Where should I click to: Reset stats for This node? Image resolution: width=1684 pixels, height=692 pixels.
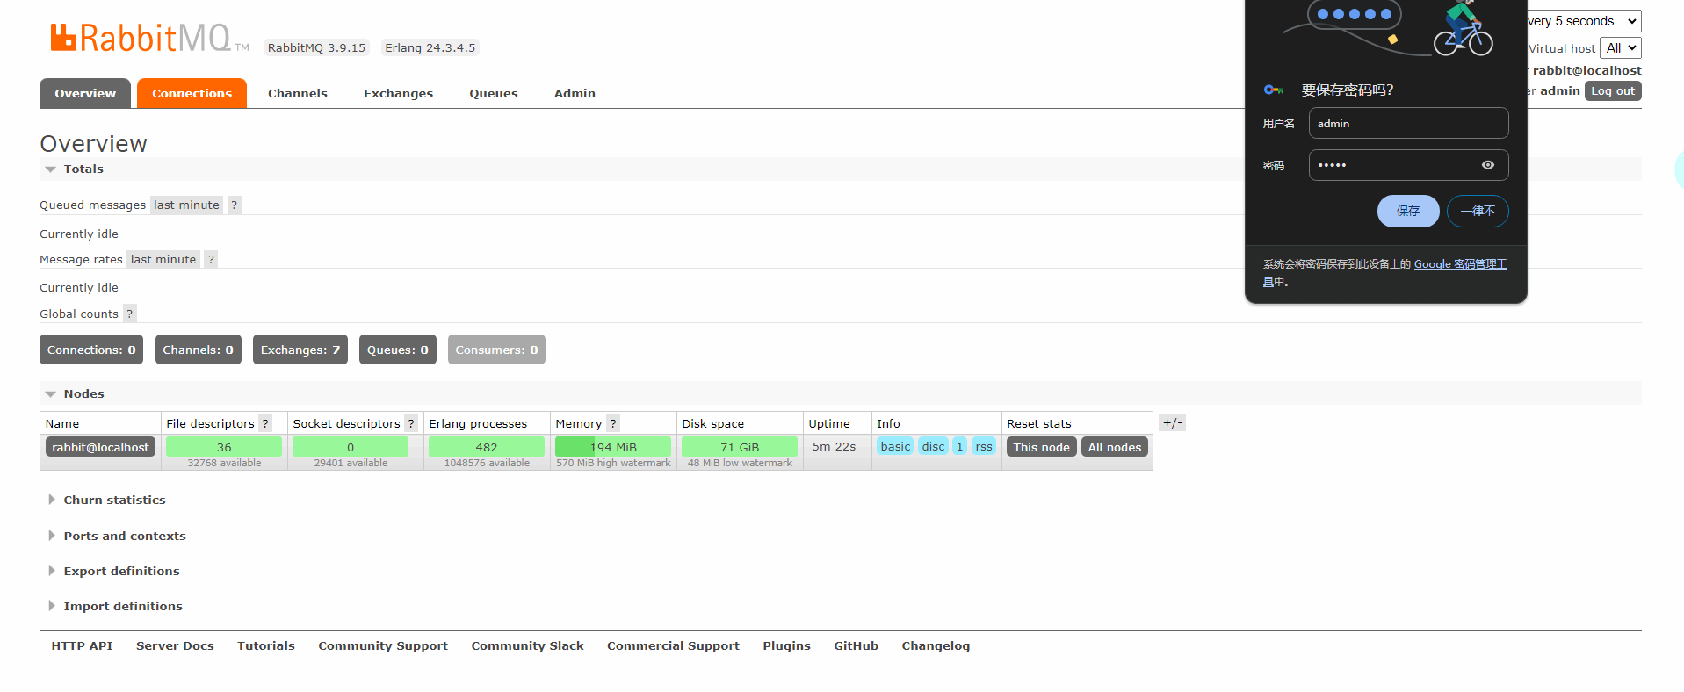pyautogui.click(x=1042, y=447)
